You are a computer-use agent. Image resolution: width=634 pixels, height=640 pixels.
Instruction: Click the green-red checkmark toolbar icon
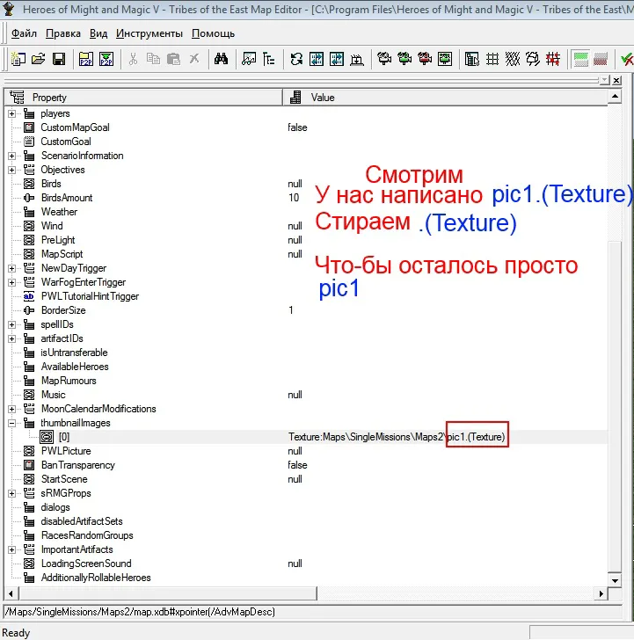tap(627, 60)
